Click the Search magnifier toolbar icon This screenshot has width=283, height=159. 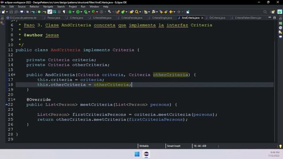[137, 12]
